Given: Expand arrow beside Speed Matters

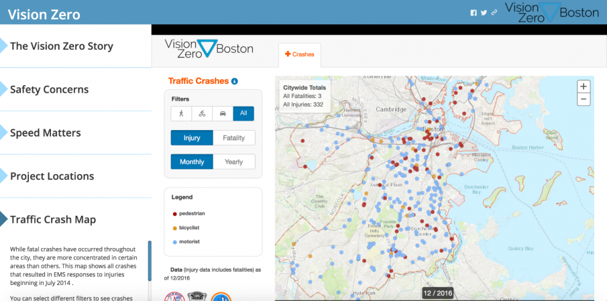Looking at the screenshot, I should point(3,133).
